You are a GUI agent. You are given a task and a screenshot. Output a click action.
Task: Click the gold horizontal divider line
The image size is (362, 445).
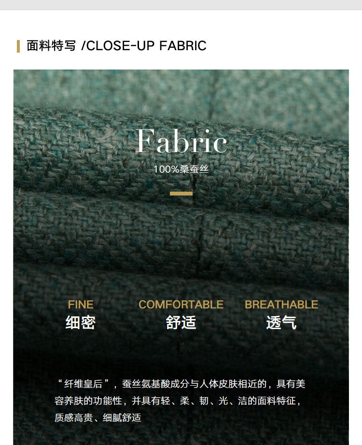pyautogui.click(x=181, y=194)
